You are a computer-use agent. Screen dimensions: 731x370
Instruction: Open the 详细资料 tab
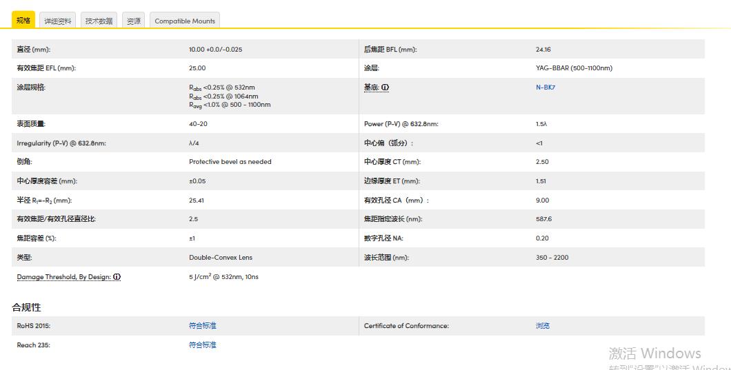58,21
